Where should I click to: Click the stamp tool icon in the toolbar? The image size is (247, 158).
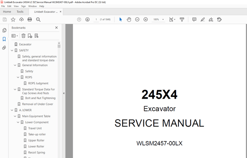point(219,19)
